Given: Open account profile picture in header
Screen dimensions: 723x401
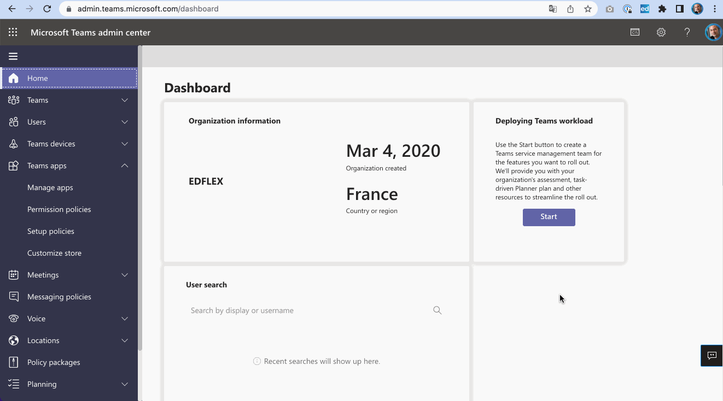Looking at the screenshot, I should [713, 32].
